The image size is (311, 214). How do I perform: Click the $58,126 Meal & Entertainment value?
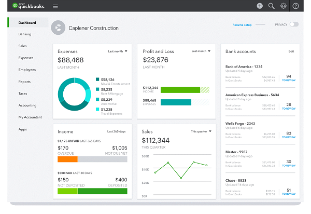click(107, 79)
